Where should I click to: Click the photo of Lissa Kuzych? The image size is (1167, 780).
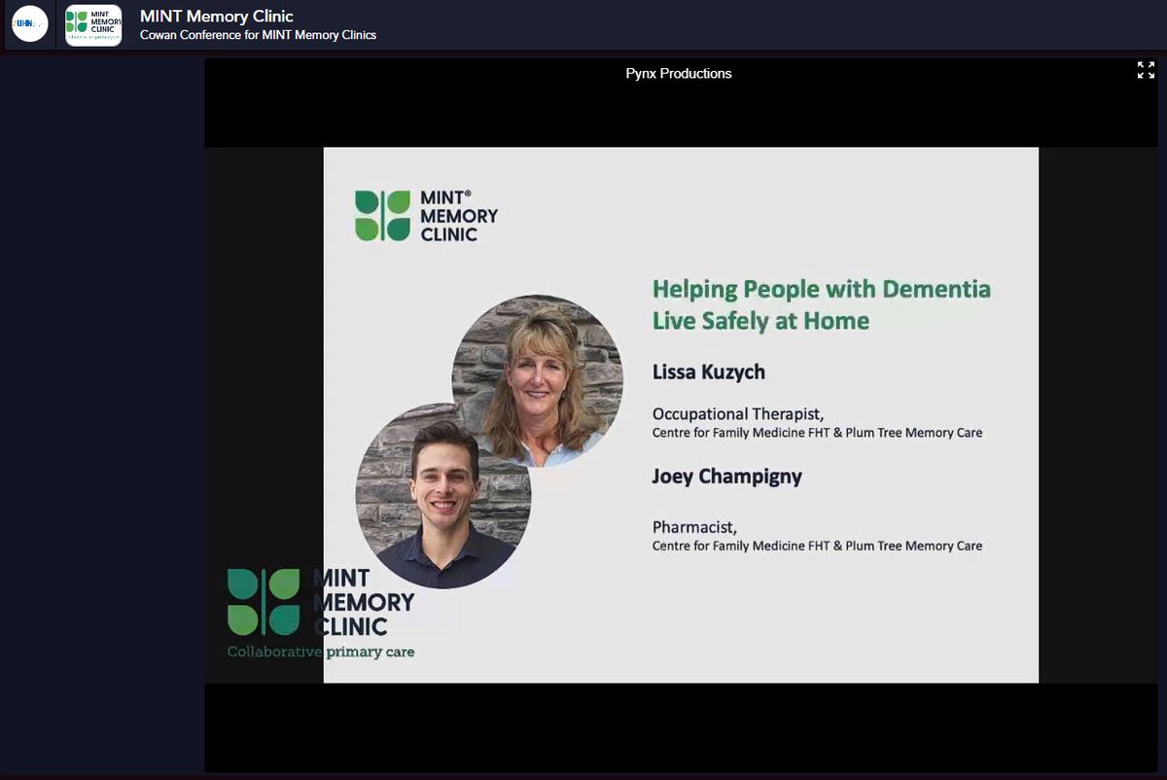tap(538, 380)
